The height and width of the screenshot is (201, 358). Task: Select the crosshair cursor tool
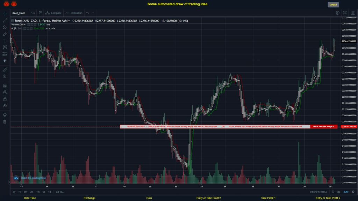click(5, 14)
